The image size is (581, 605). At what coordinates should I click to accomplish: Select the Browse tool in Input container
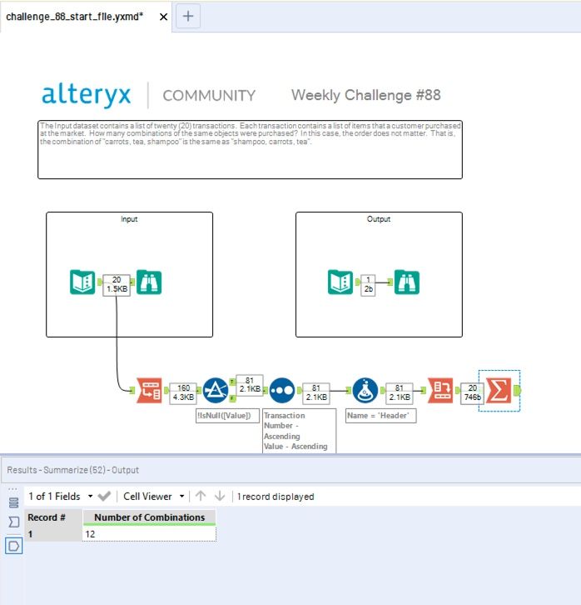149,282
